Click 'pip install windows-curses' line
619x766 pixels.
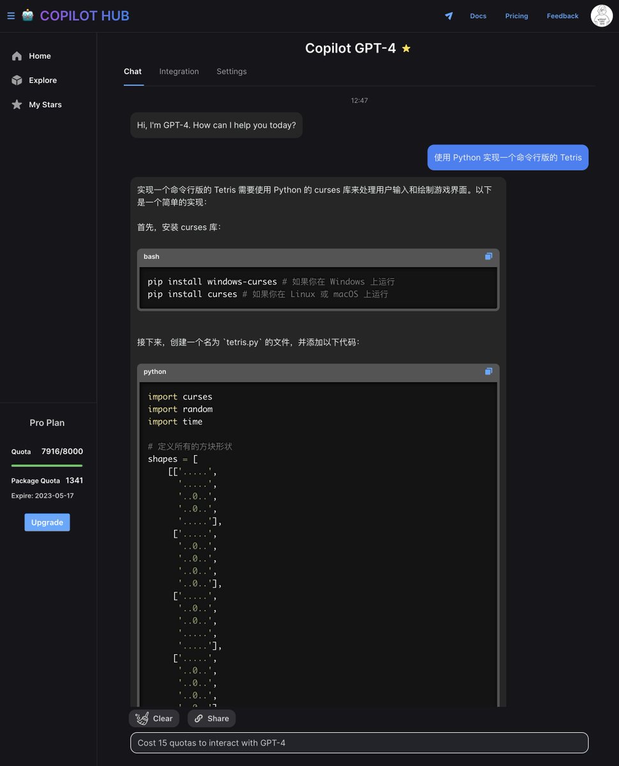click(x=271, y=282)
